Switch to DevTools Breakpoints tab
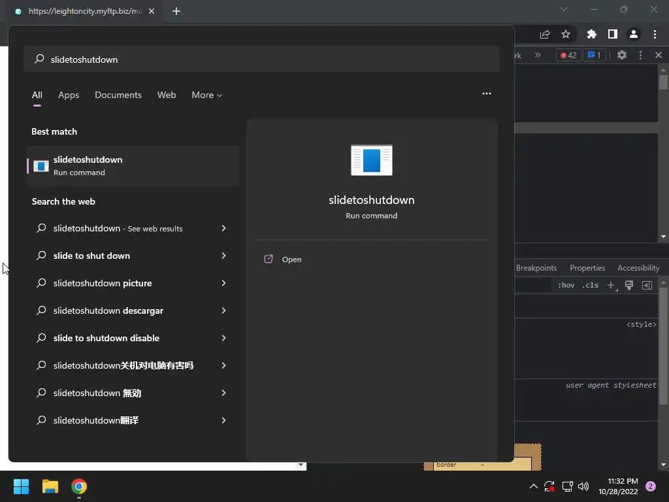The height and width of the screenshot is (502, 669). point(536,268)
